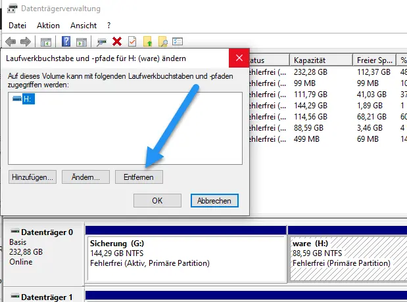Open the Datei menu
Viewport: 407px width, 302px height.
point(17,25)
